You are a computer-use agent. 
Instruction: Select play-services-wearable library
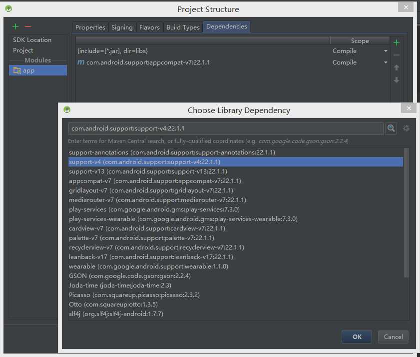coord(236,219)
